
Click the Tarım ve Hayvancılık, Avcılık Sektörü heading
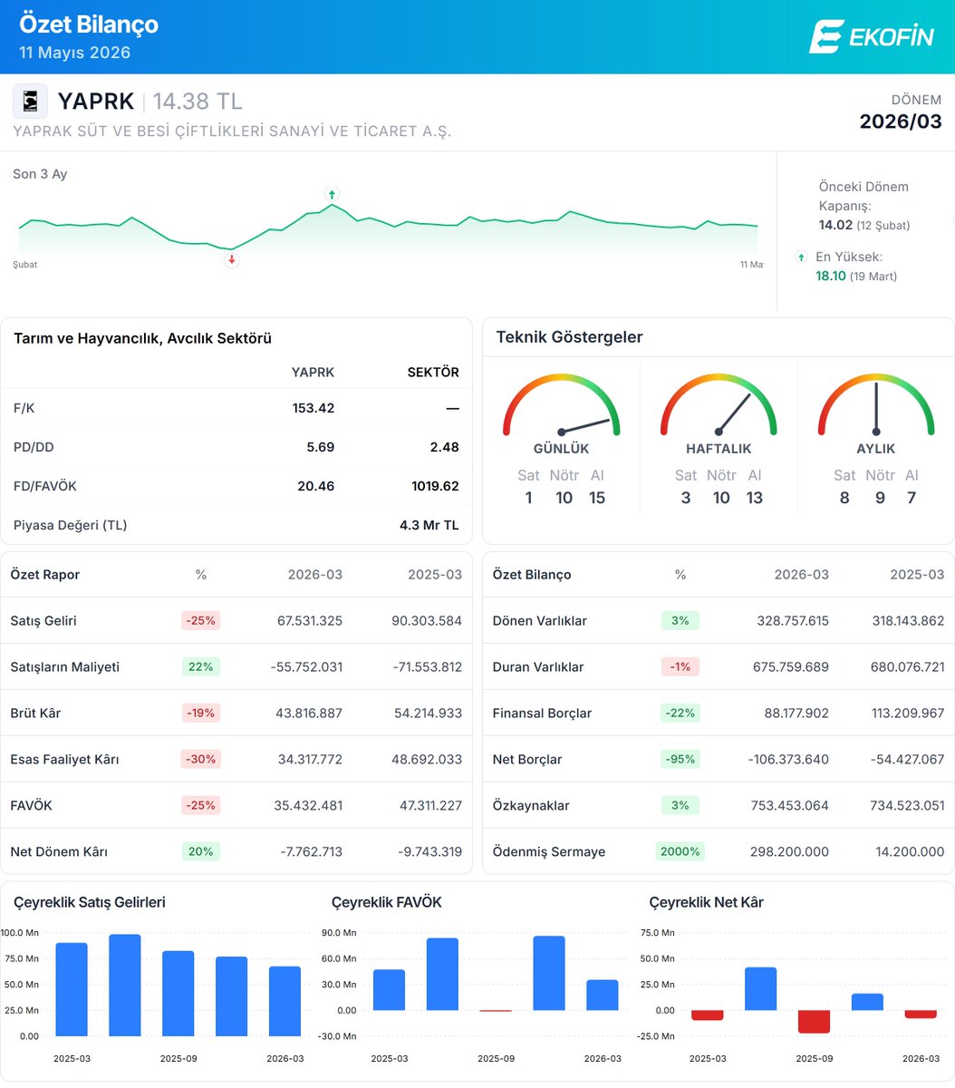[x=142, y=338]
